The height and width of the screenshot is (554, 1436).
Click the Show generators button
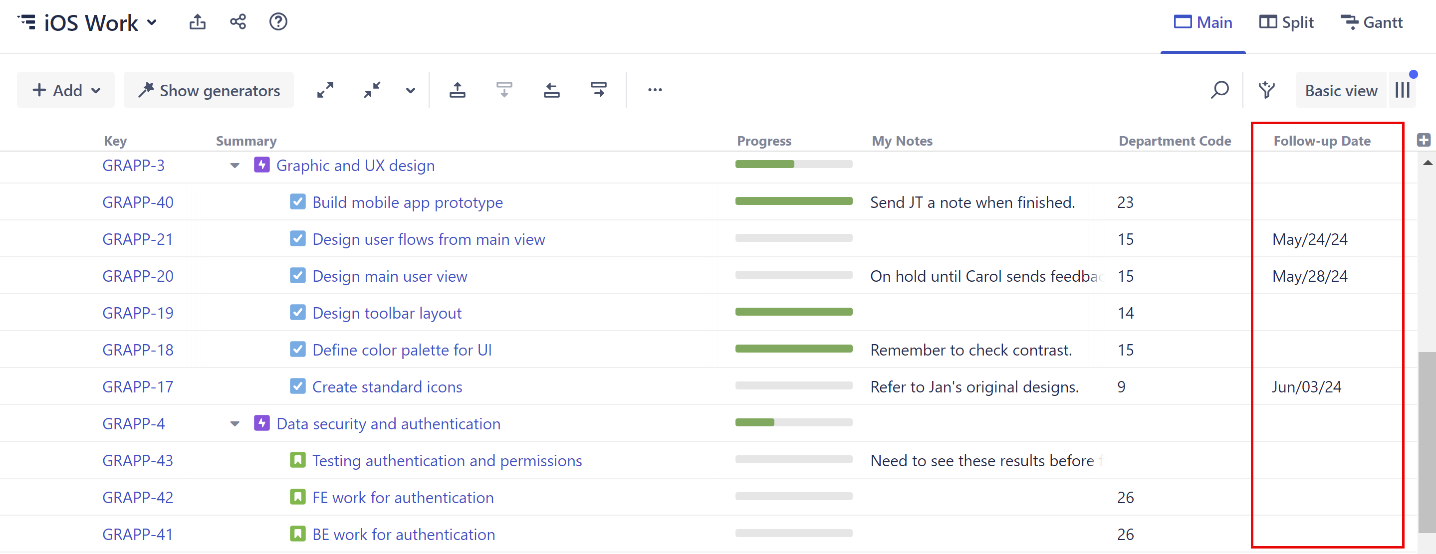(209, 90)
